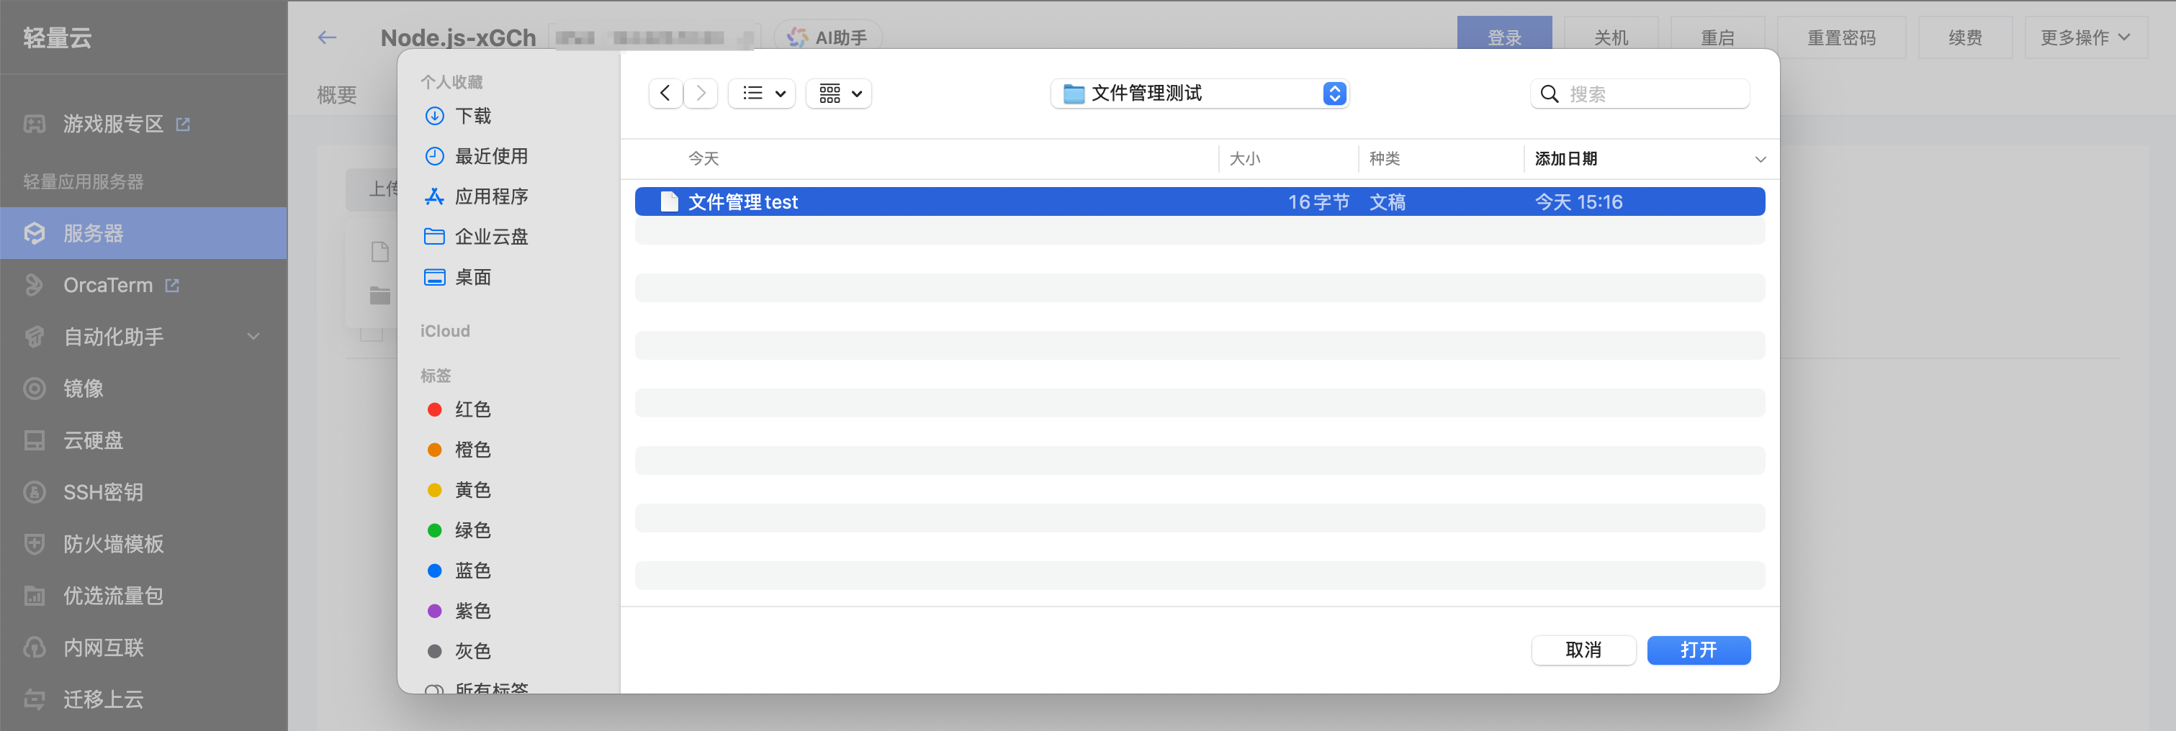Click the 打开 button

pos(1698,649)
